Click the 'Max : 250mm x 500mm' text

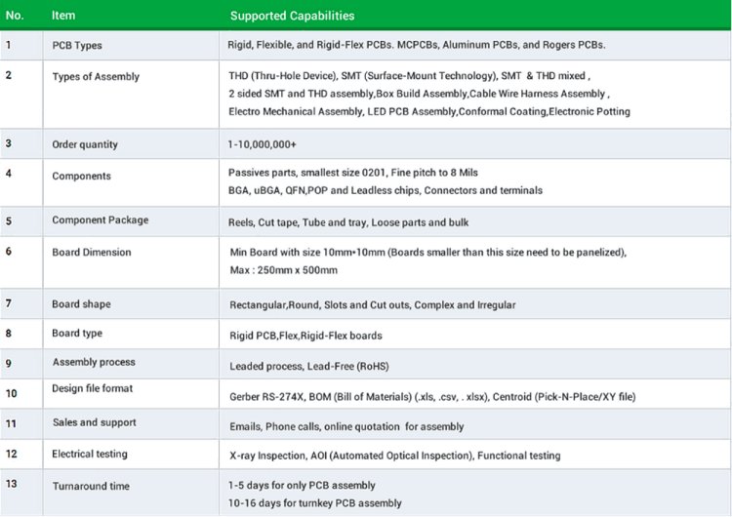(x=283, y=270)
